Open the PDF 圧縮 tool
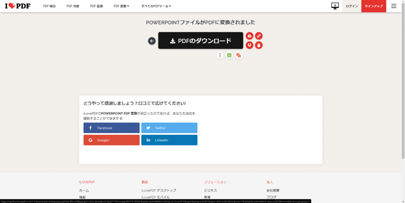The height and width of the screenshot is (203, 405). (97, 6)
